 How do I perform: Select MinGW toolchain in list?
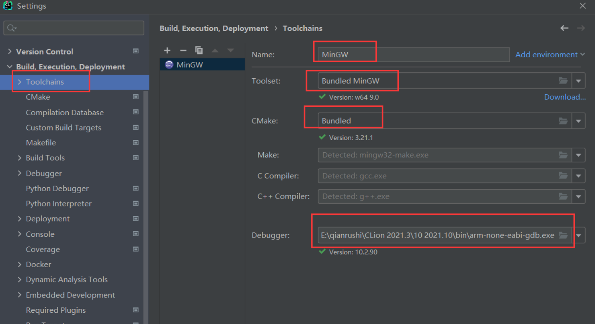click(x=202, y=65)
